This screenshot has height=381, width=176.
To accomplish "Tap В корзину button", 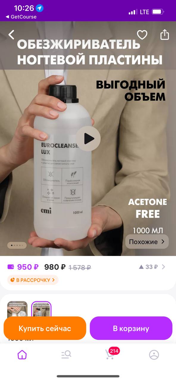I will tap(131, 328).
